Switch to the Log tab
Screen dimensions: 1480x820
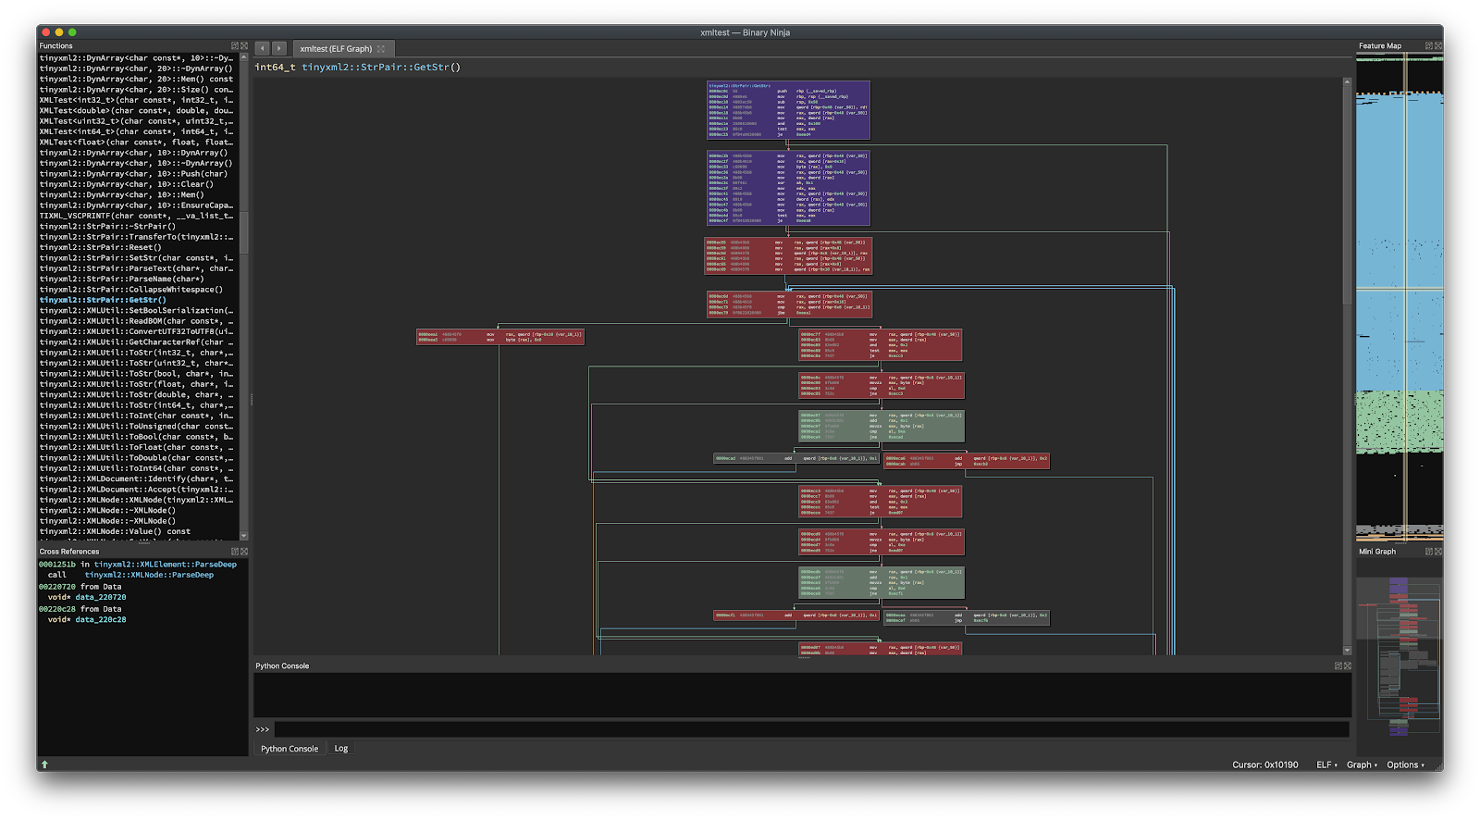pyautogui.click(x=341, y=749)
